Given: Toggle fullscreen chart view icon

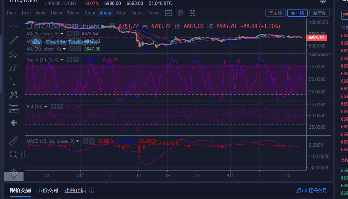Looking at the screenshot, I should [192, 13].
